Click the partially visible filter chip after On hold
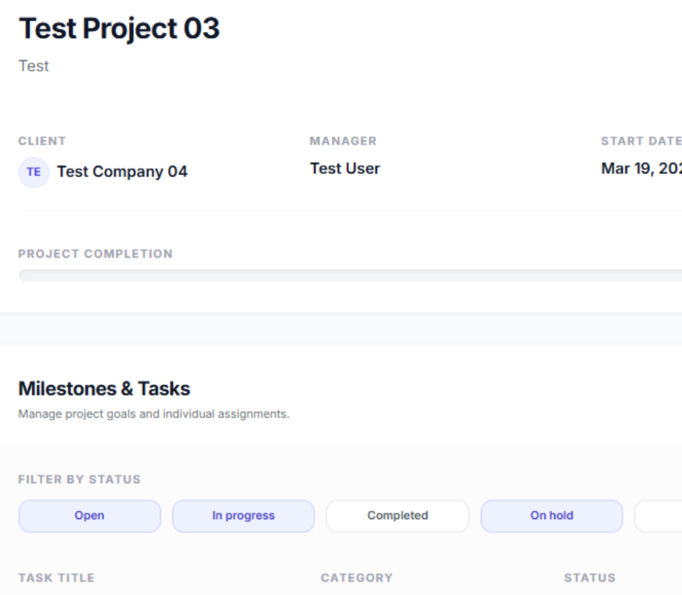This screenshot has width=682, height=595. tap(659, 516)
